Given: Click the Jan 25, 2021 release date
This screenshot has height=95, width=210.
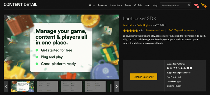Looking at the screenshot, I should (x=159, y=25).
